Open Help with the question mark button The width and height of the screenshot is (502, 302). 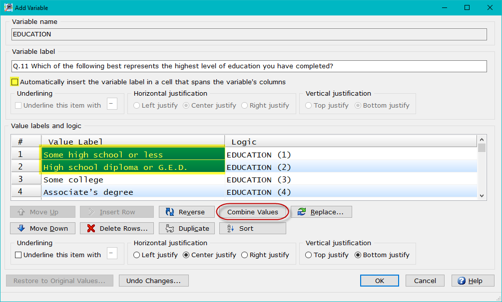point(473,281)
